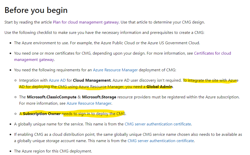
Task: Click the "Before you begin" heading
Action: (x=36, y=10)
